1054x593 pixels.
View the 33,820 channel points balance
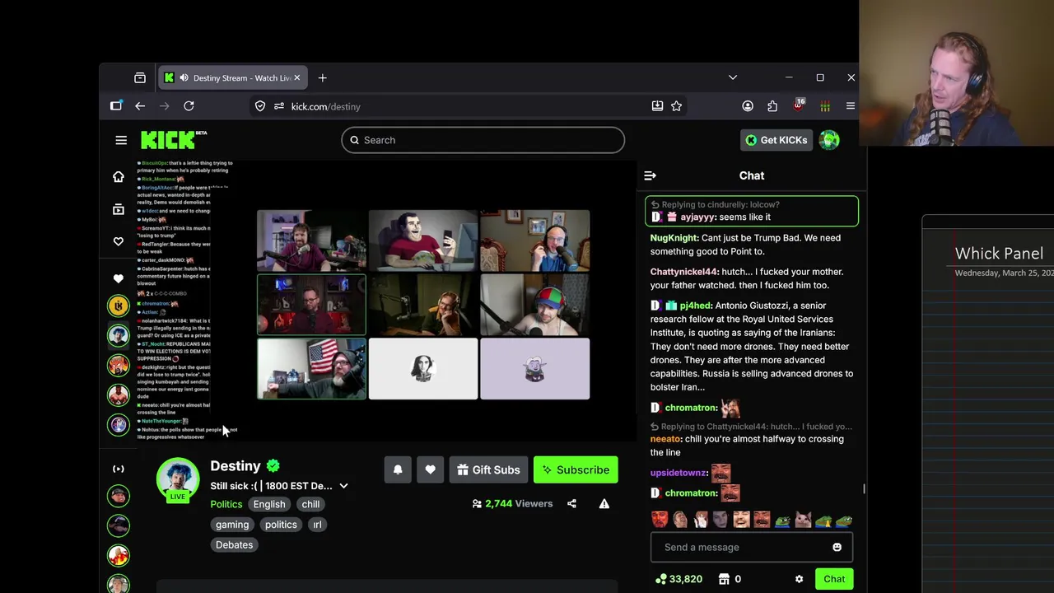[679, 579]
